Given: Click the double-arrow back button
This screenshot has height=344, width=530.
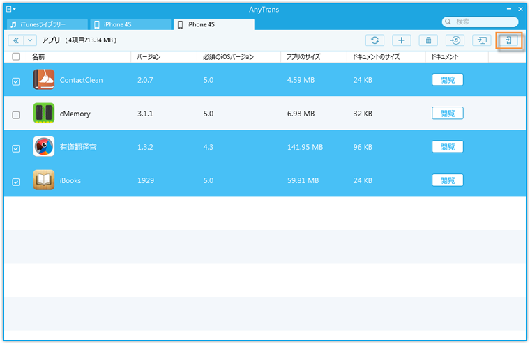Looking at the screenshot, I should [15, 40].
